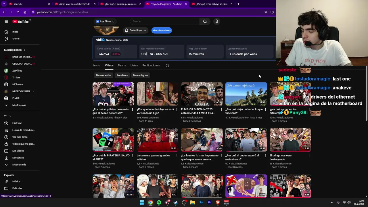Screen dimensions: 368x207
Task: Click the chat overlay vertical scrollbar
Action: (367, 93)
